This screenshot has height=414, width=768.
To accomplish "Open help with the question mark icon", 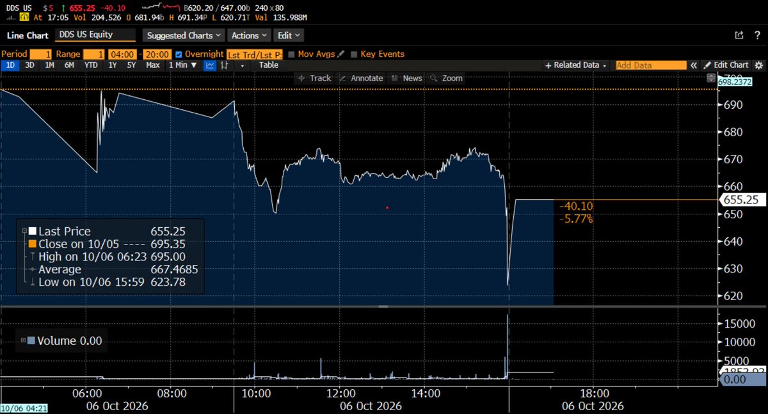I will (758, 35).
